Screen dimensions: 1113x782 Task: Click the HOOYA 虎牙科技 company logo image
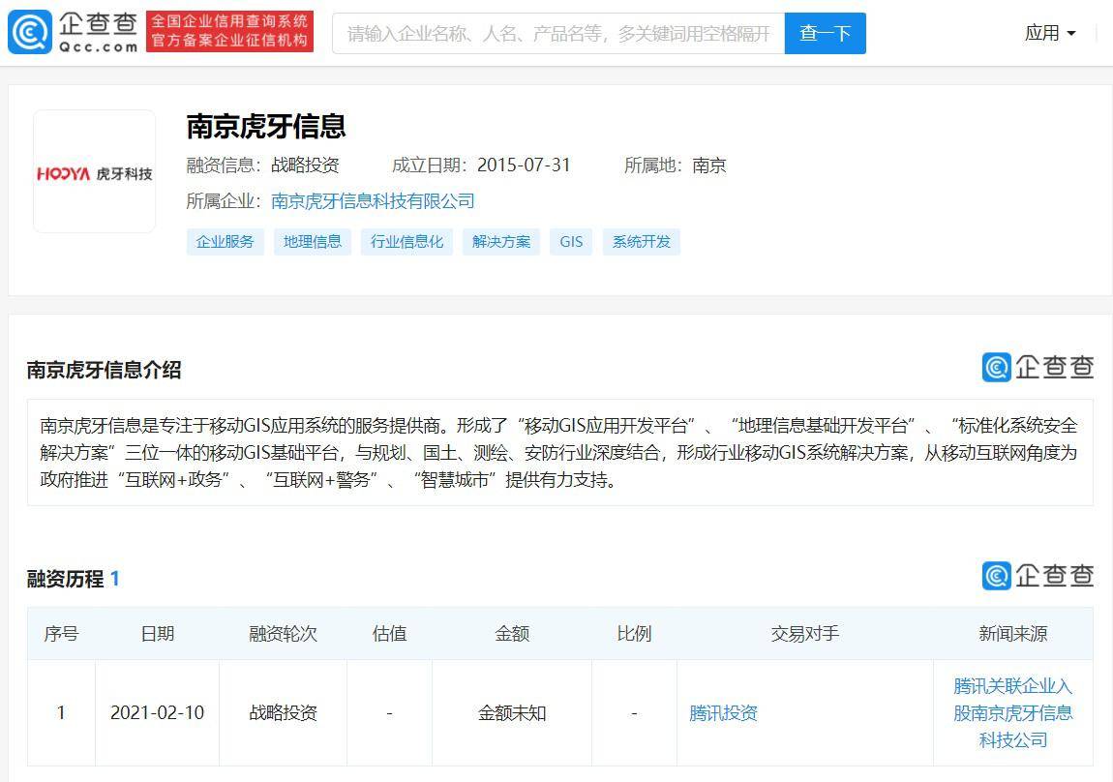tap(94, 169)
